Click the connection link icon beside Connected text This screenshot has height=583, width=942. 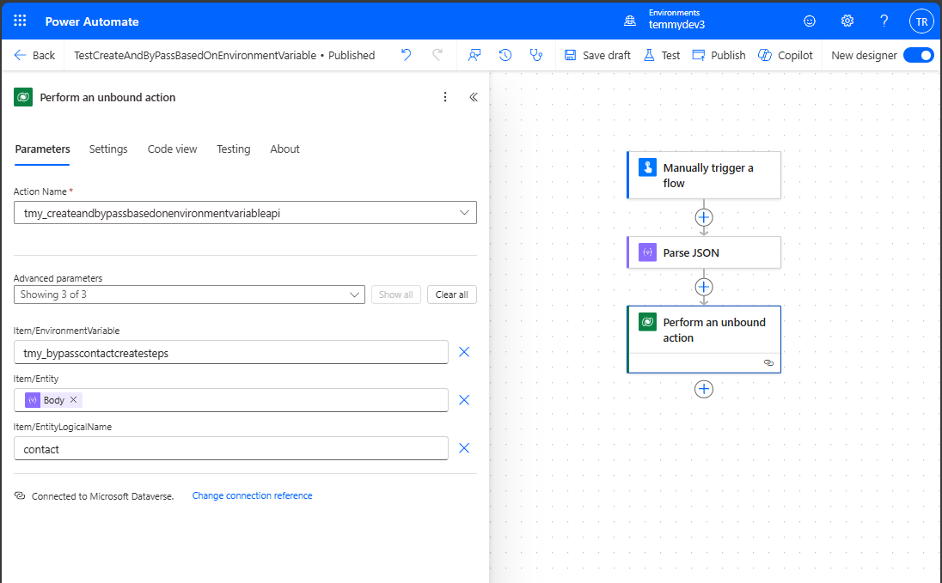[20, 496]
